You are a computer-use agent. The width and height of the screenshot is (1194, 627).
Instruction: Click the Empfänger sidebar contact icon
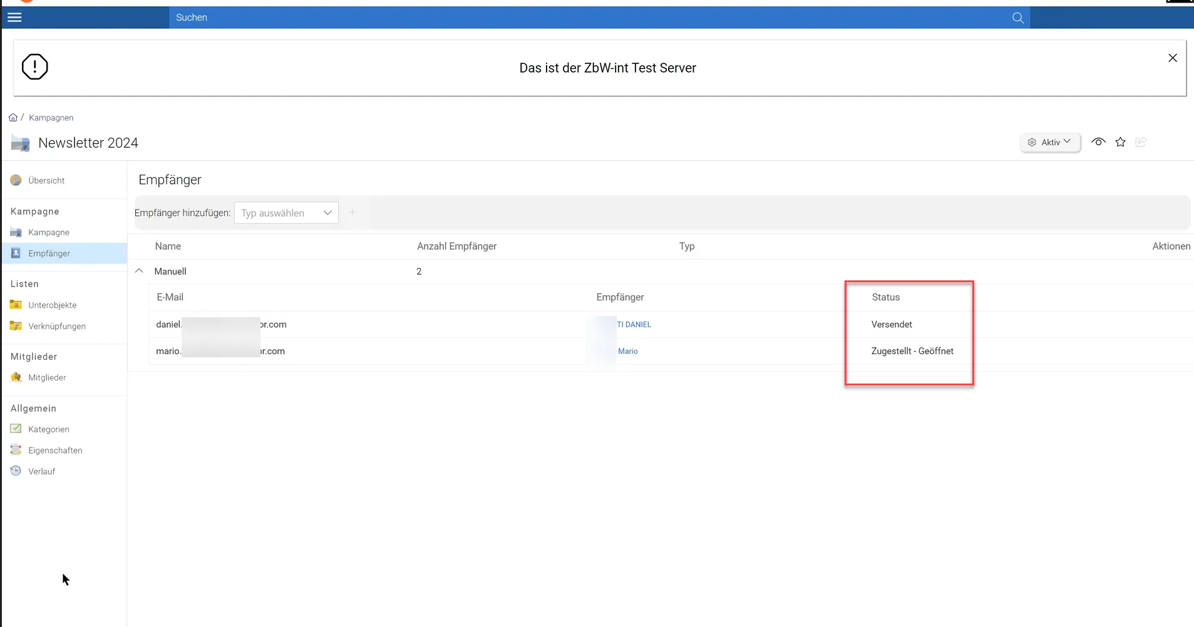16,253
